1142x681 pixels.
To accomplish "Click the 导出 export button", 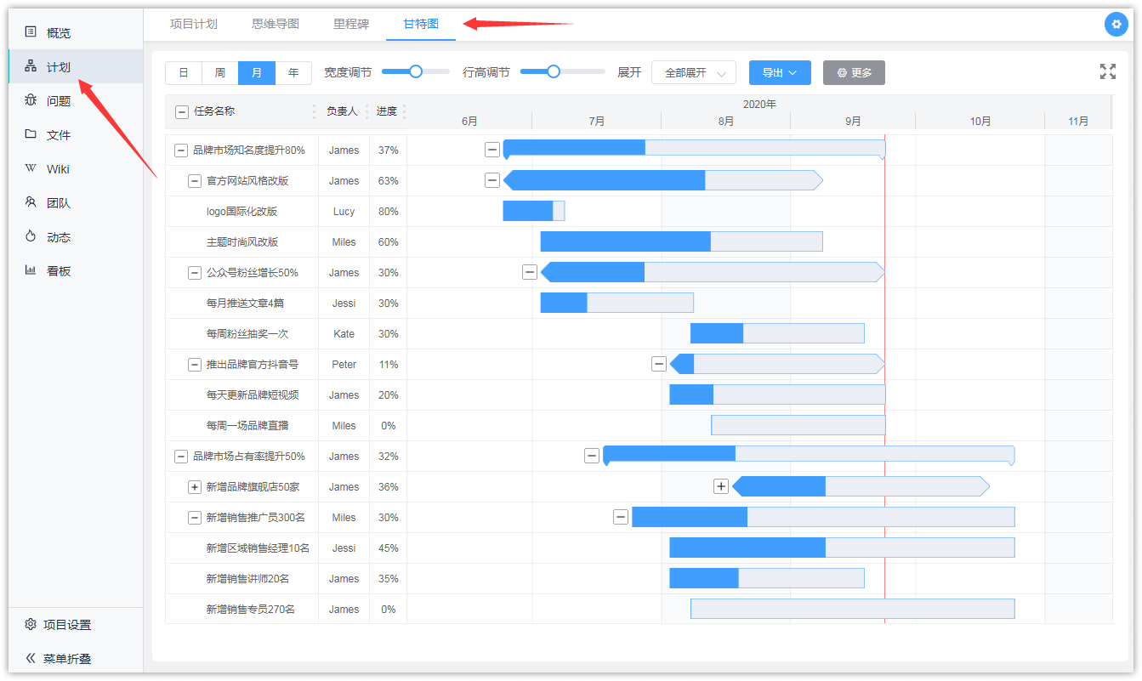I will [780, 73].
